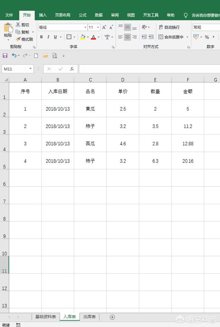Image resolution: width=220 pixels, height=327 pixels.
Task: Click the Open folder icon
Action: pos(45,55)
